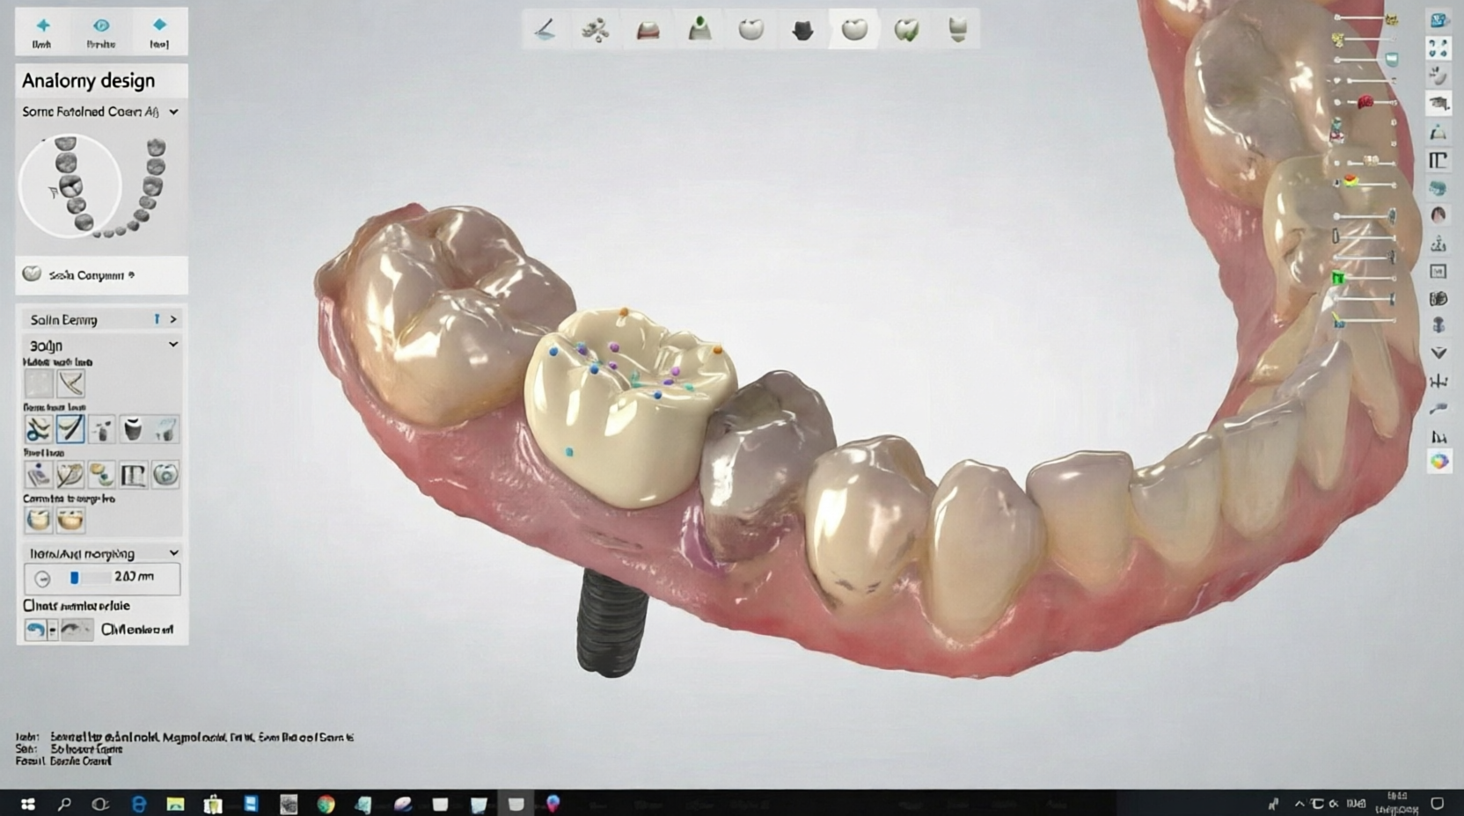Click the Chflenkeesd button
Image resolution: width=1464 pixels, height=816 pixels.
(136, 630)
